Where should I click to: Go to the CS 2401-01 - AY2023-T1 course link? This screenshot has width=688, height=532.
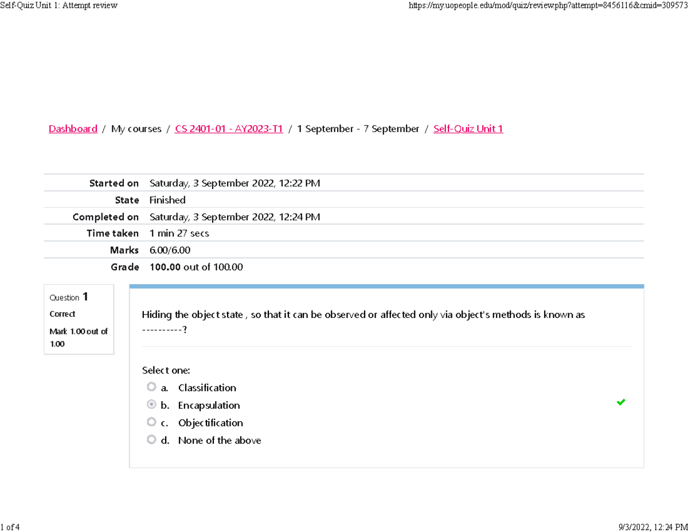click(x=229, y=129)
